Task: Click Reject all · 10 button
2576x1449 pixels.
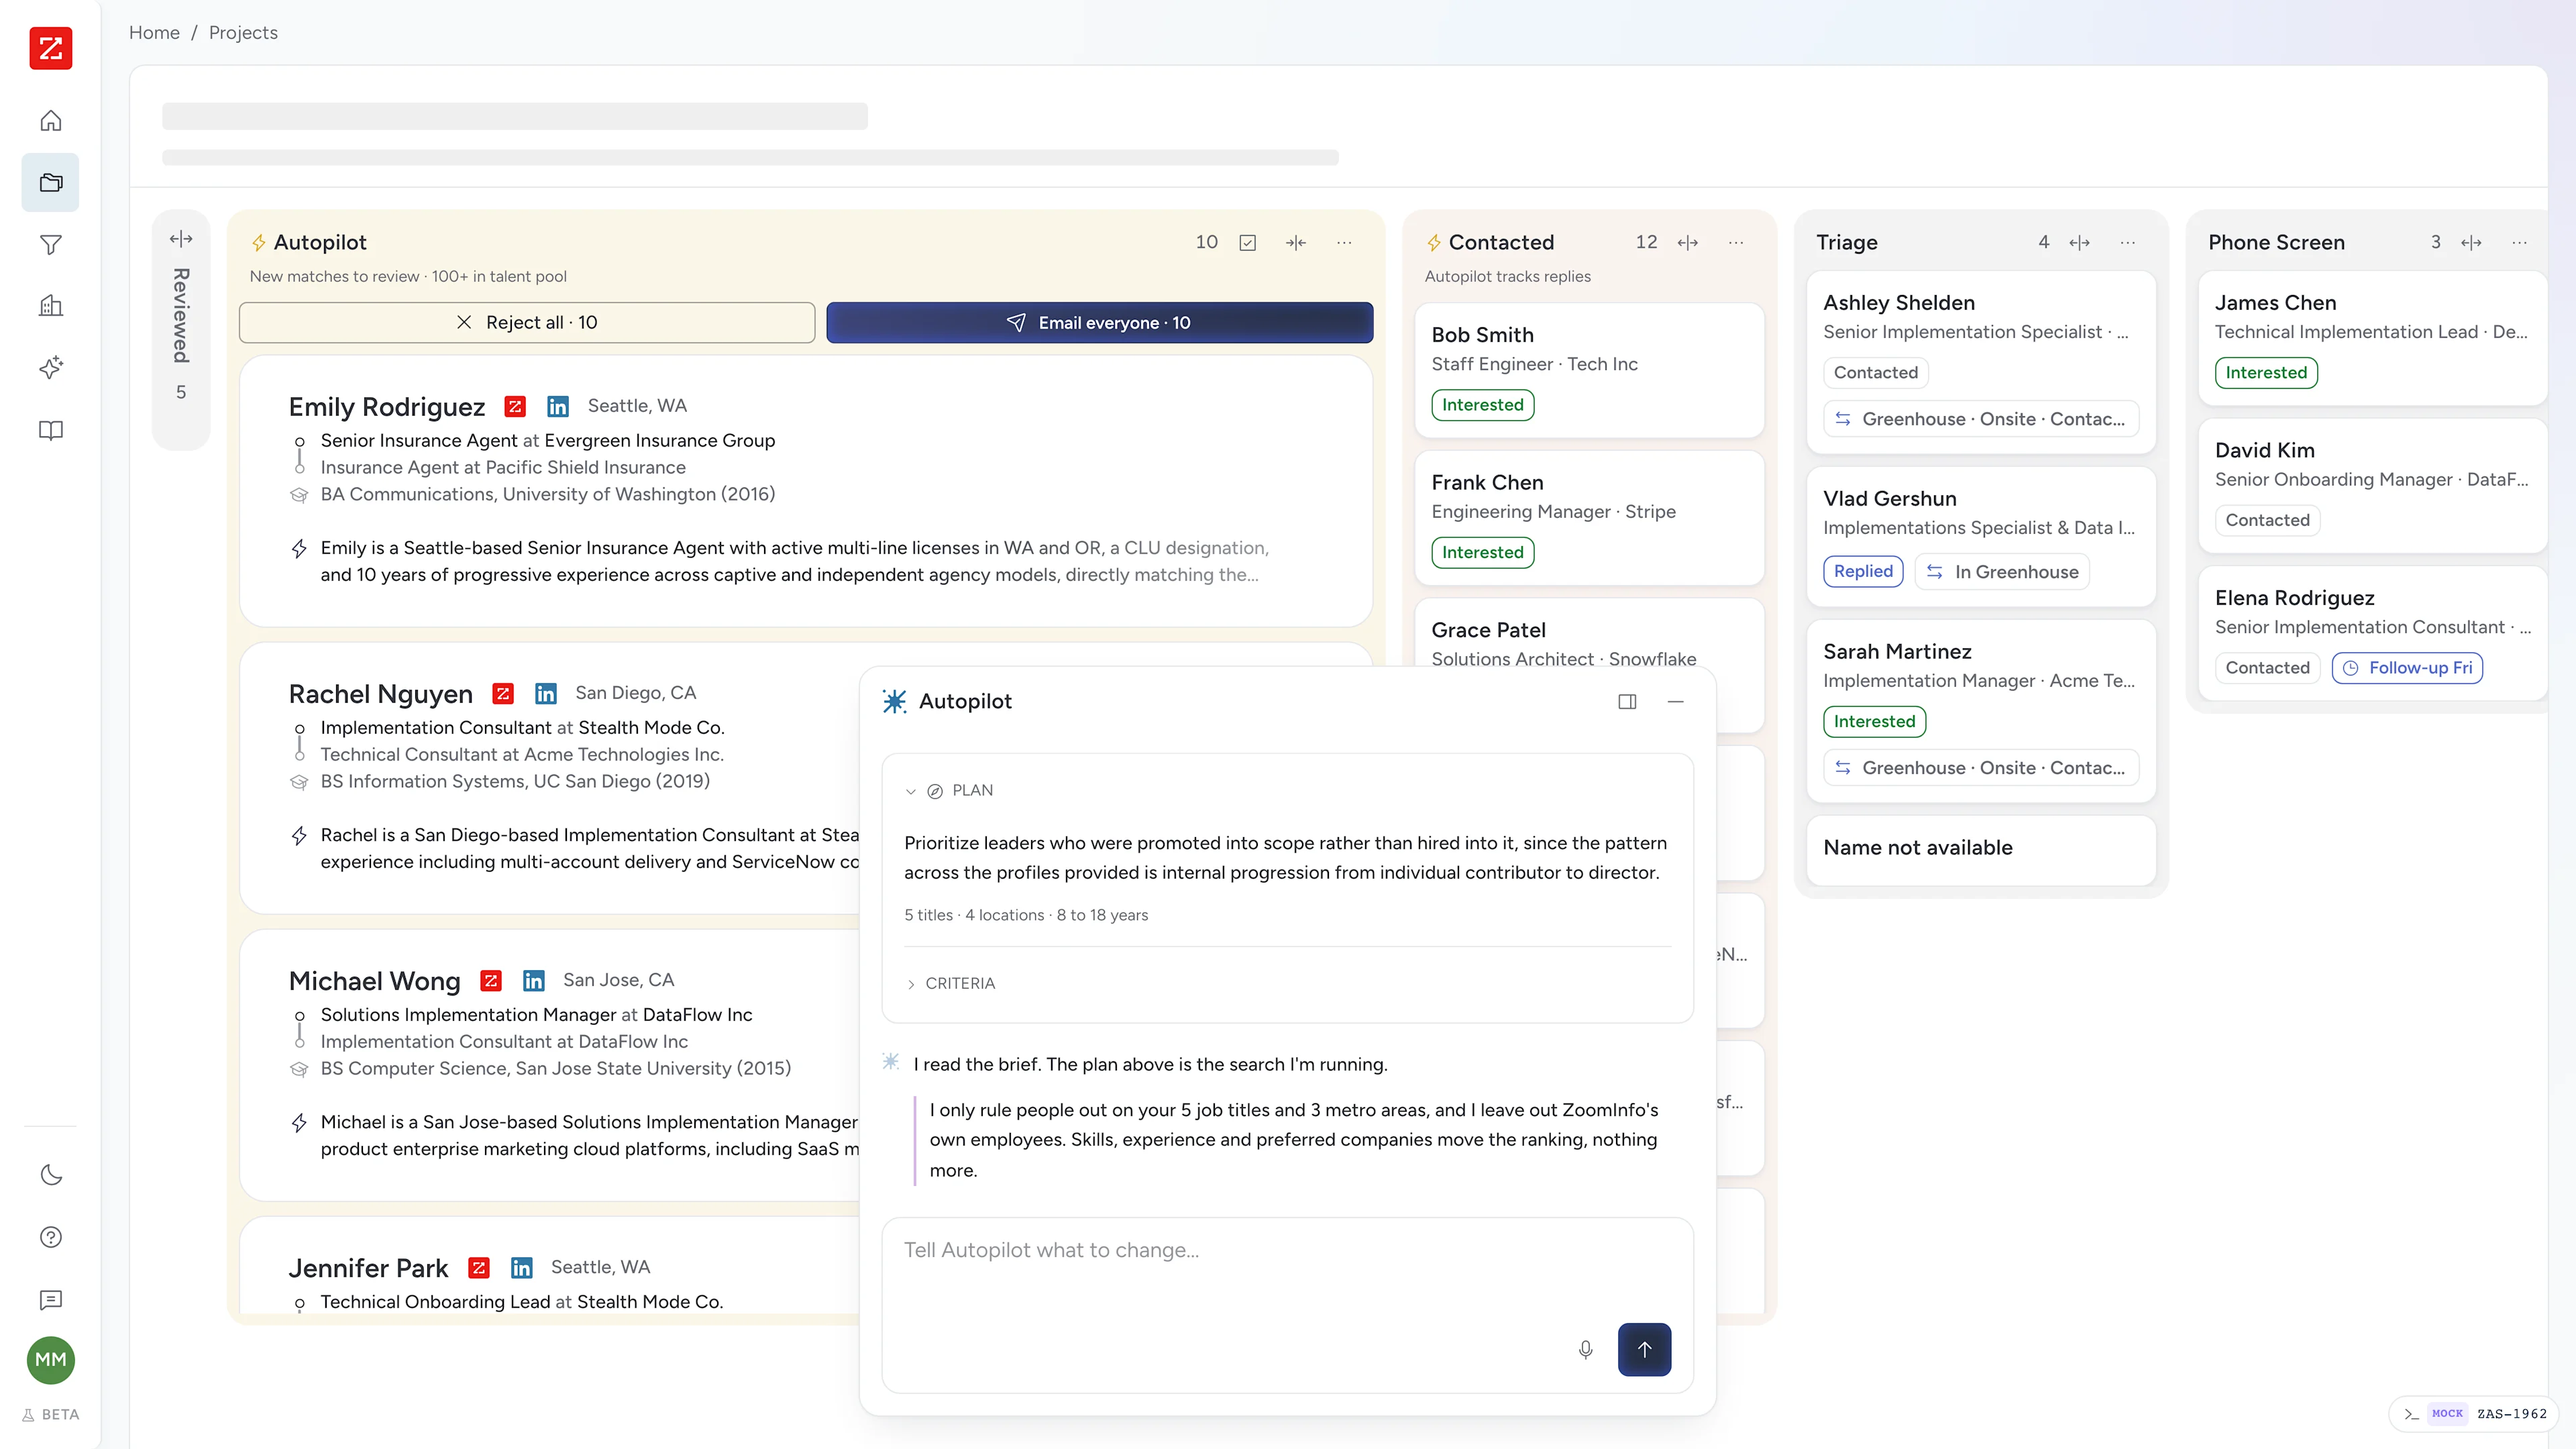Action: (527, 323)
